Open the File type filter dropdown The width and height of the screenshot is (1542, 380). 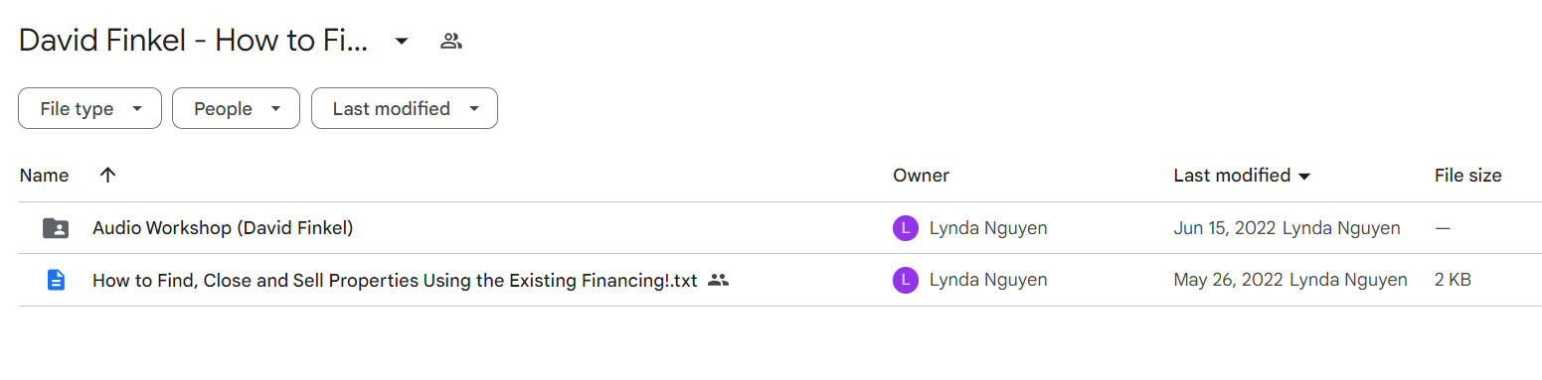pyautogui.click(x=89, y=108)
